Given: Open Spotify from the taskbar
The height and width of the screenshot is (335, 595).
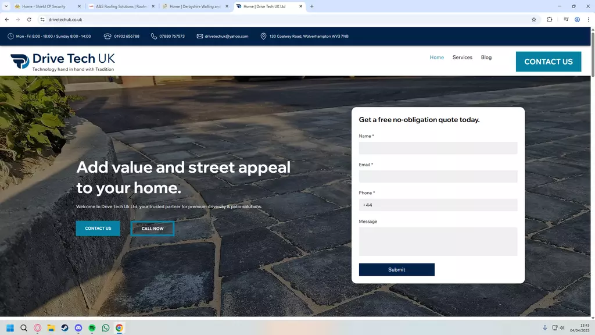Looking at the screenshot, I should click(x=92, y=328).
